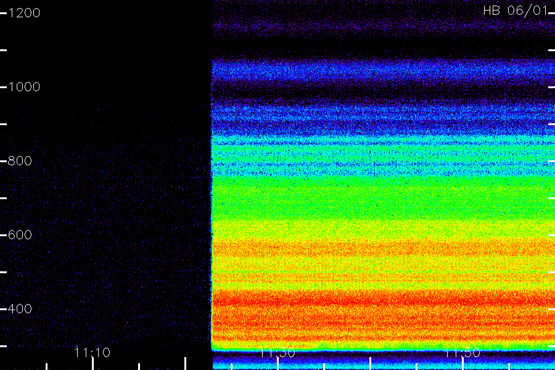The height and width of the screenshot is (370, 555).
Task: Click the 400 frequency axis label
Action: coord(20,309)
